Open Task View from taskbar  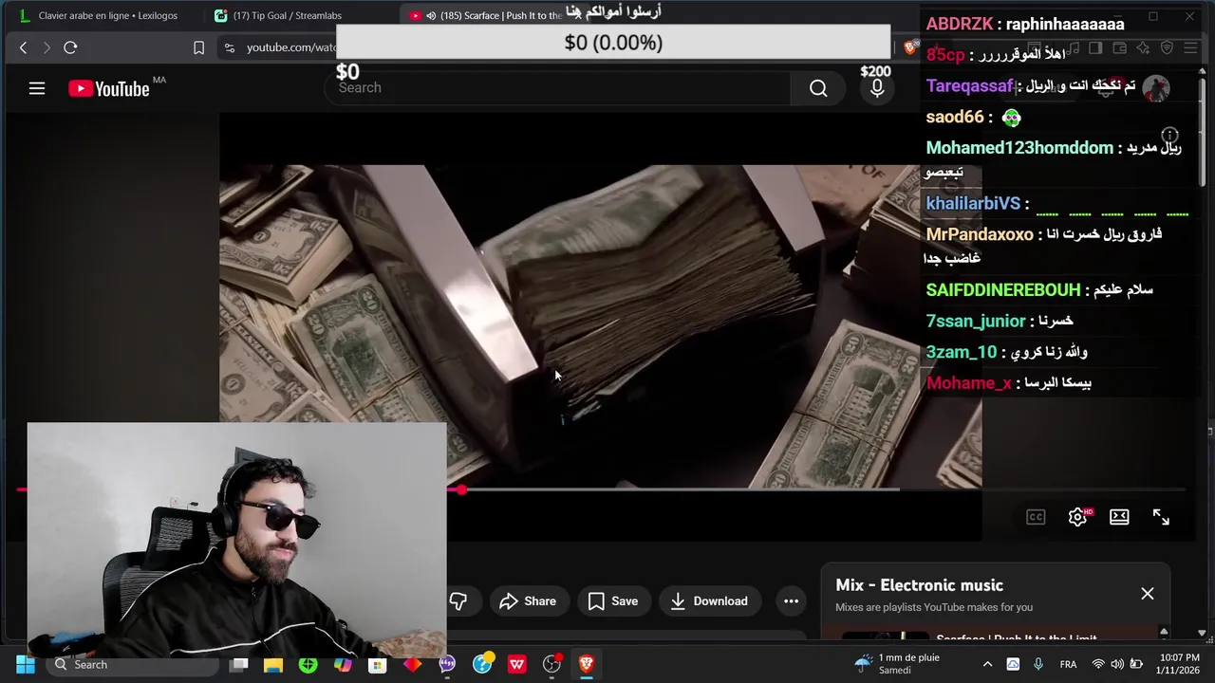(x=239, y=664)
